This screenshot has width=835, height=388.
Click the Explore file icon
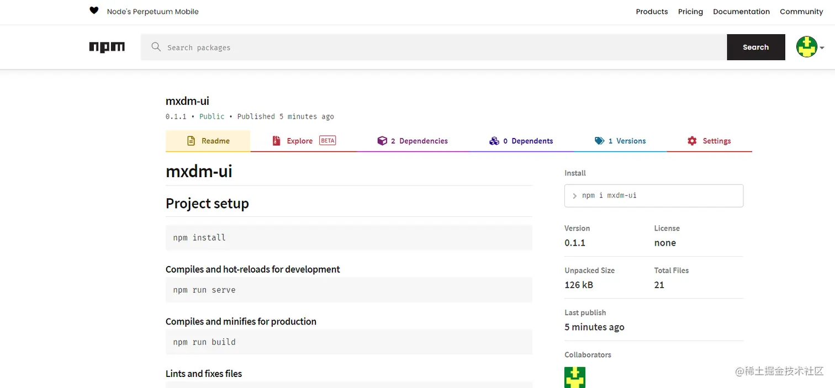tap(277, 141)
